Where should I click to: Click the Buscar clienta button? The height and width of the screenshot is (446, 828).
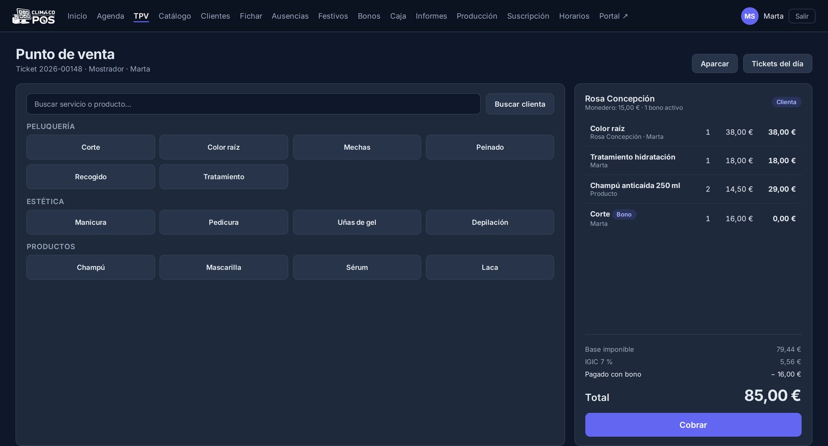coord(520,104)
